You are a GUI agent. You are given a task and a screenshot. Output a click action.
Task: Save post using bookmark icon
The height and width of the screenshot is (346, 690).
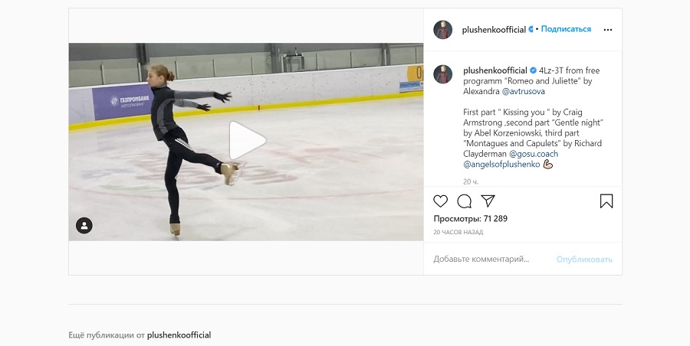[606, 201]
